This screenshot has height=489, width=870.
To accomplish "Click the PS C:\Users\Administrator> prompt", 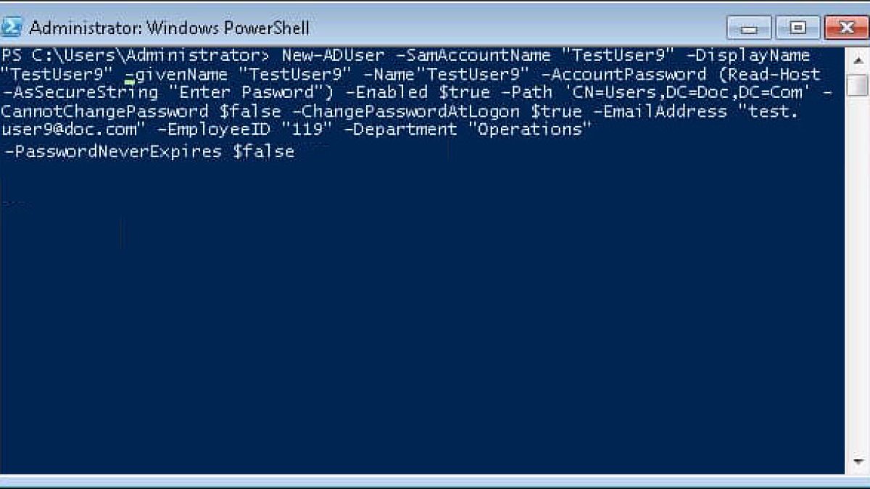I will pyautogui.click(x=135, y=56).
